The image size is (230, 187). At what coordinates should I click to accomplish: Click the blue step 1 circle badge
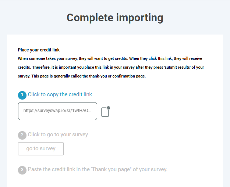coord(22,95)
